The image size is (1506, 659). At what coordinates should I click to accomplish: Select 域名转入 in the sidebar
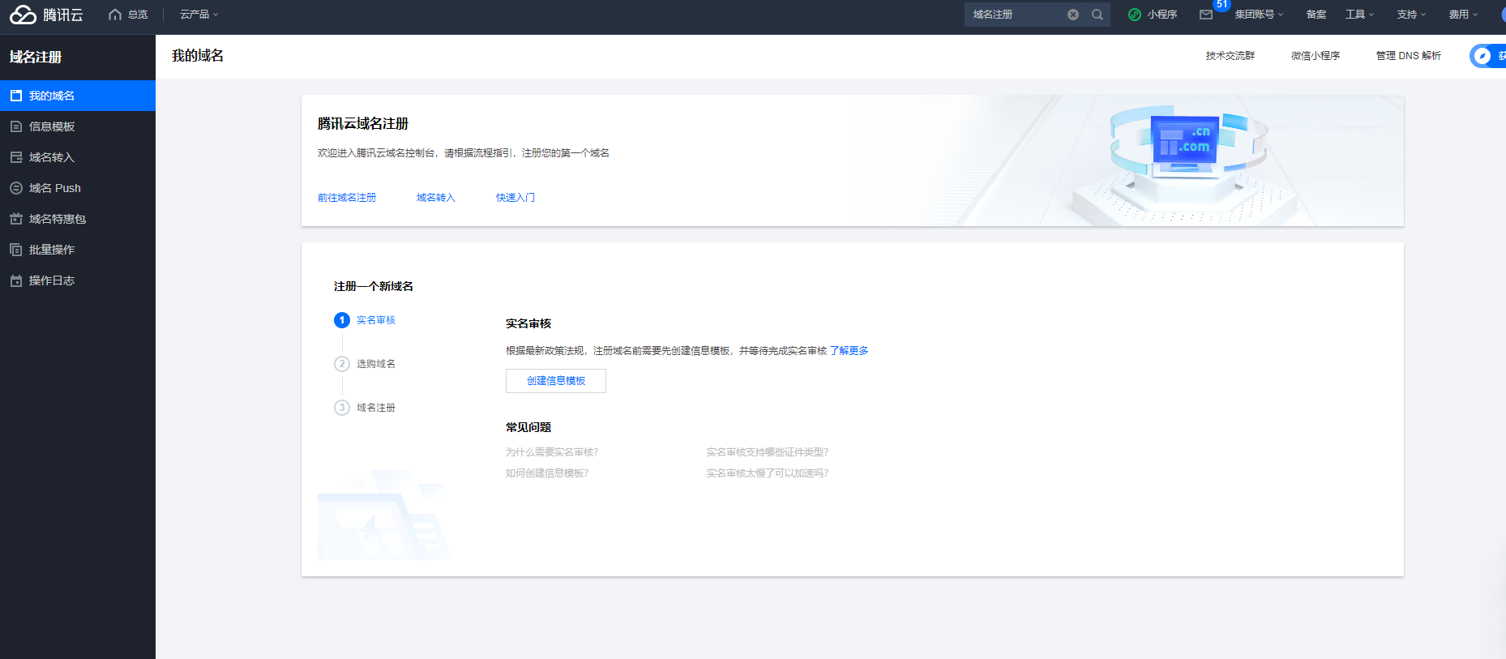click(78, 157)
